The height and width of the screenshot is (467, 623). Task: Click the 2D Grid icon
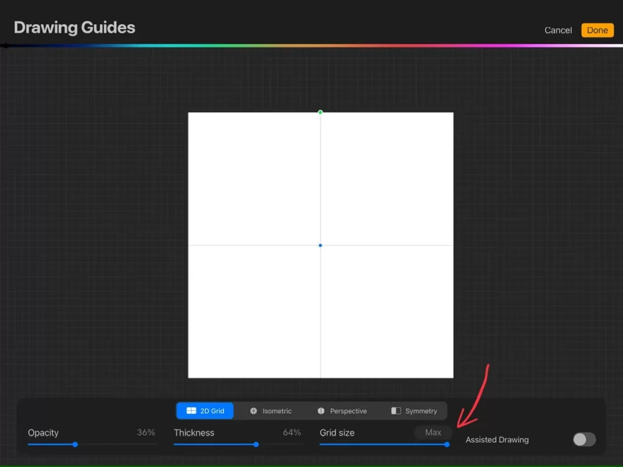tap(191, 410)
